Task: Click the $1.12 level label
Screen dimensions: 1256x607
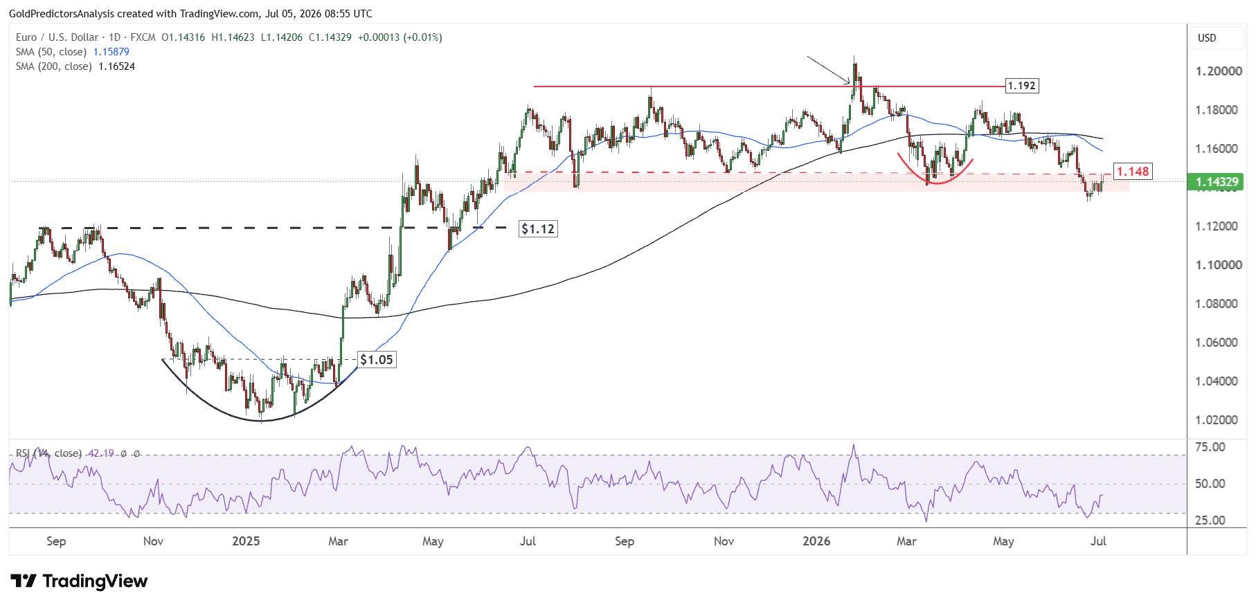Action: [538, 229]
